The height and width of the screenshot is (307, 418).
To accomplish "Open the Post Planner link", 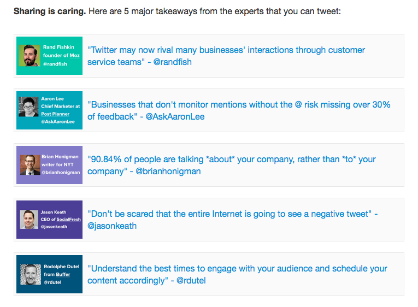I will click(55, 114).
